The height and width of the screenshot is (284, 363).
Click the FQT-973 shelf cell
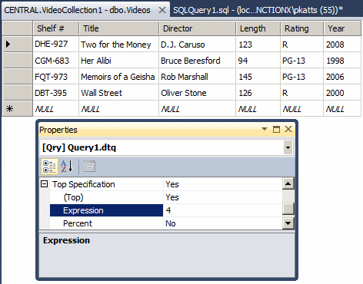point(56,77)
